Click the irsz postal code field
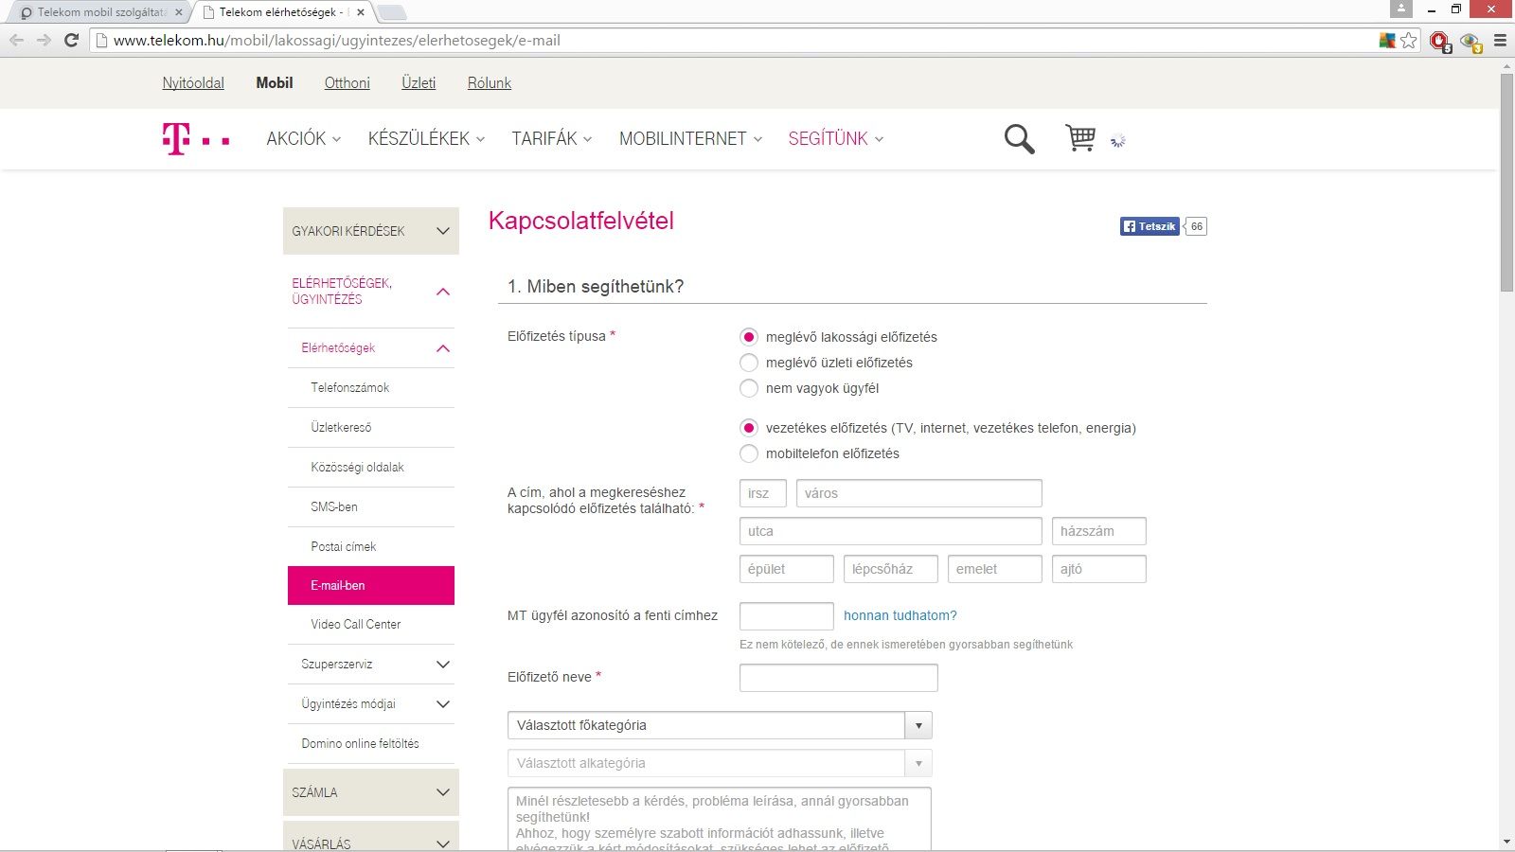This screenshot has width=1515, height=852. pos(763,493)
